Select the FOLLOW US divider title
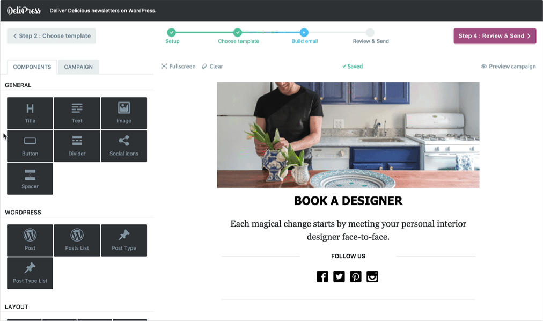This screenshot has height=321, width=543. coord(348,256)
